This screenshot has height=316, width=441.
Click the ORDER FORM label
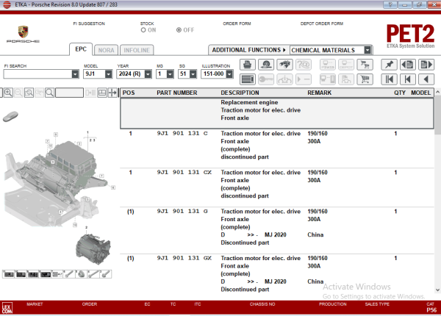pyautogui.click(x=237, y=24)
